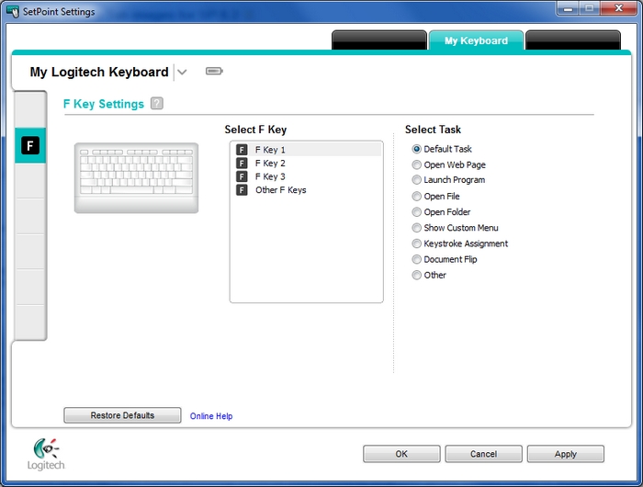The width and height of the screenshot is (643, 487).
Task: Click the F icon beside F Key 1
Action: (242, 150)
